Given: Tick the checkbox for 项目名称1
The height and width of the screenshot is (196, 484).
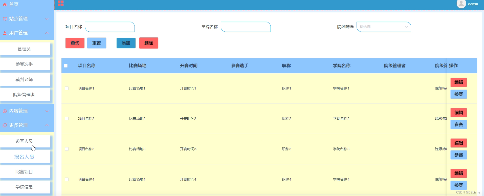Looking at the screenshot, I should (x=67, y=88).
